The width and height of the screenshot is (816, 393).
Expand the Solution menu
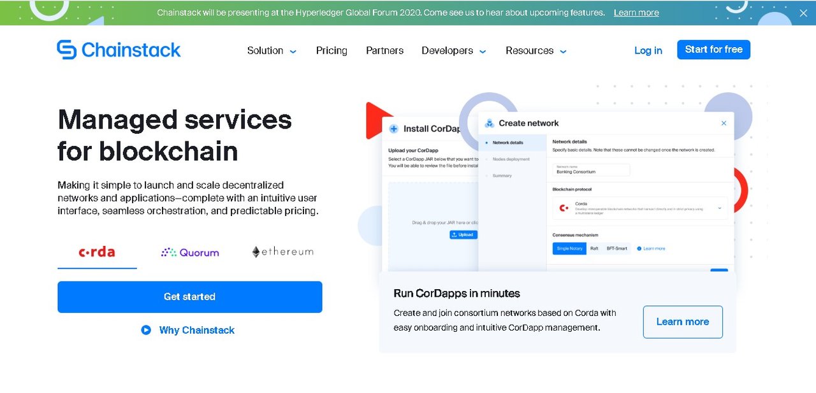(x=272, y=50)
